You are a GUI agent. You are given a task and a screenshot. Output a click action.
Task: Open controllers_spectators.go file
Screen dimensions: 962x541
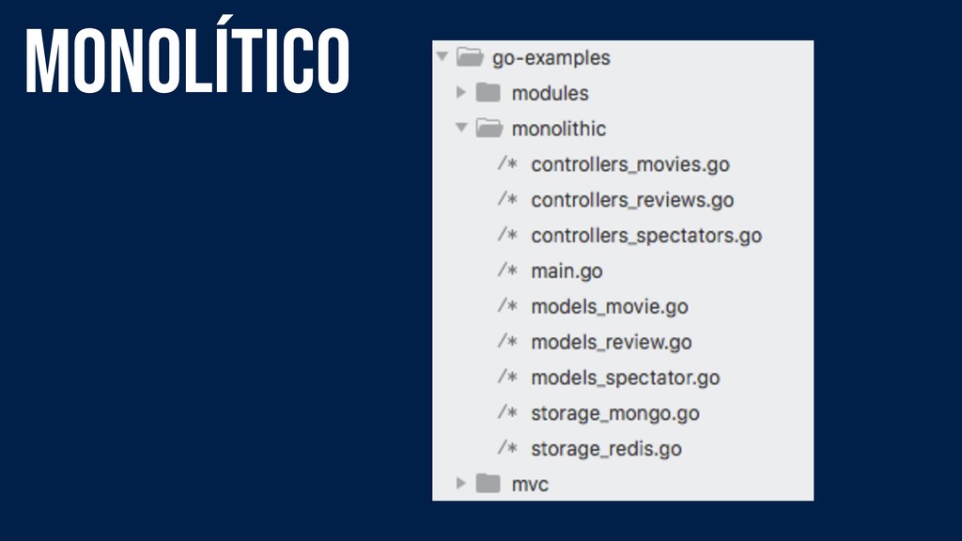(646, 236)
